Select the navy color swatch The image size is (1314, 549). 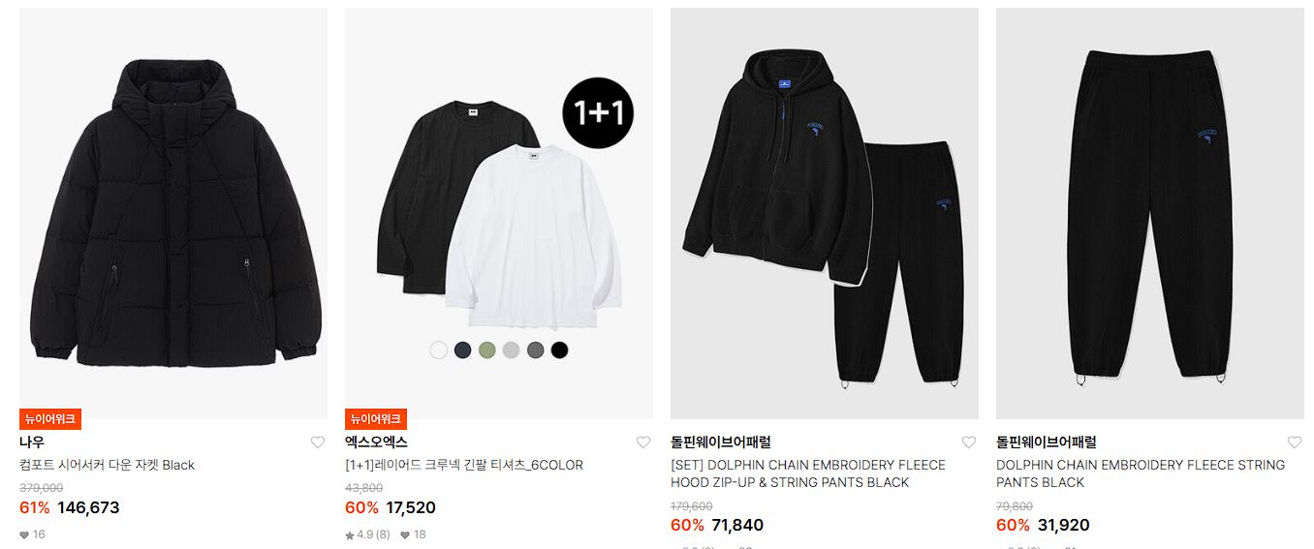click(463, 351)
